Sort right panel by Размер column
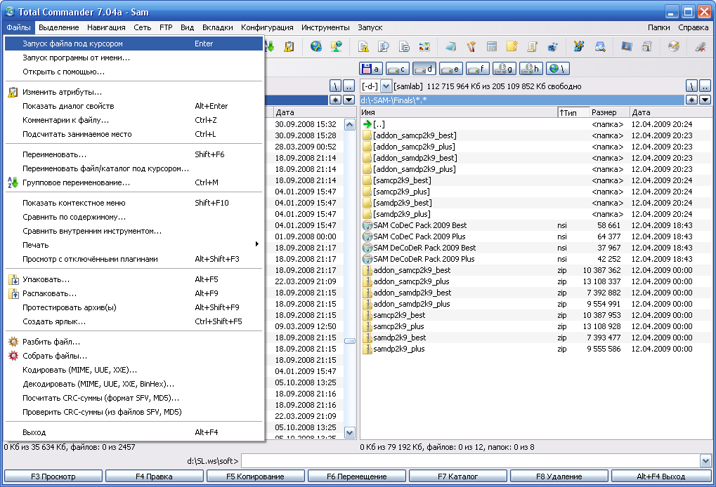Image resolution: width=716 pixels, height=487 pixels. [608, 112]
